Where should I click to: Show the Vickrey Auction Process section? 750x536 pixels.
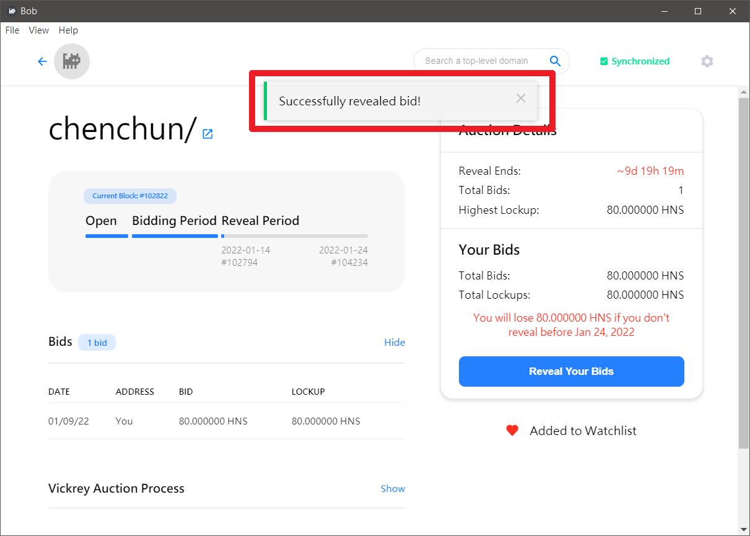[393, 489]
